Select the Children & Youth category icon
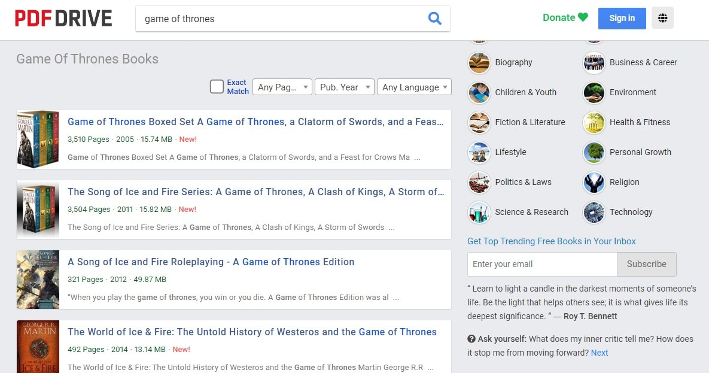The height and width of the screenshot is (373, 709). 479,92
